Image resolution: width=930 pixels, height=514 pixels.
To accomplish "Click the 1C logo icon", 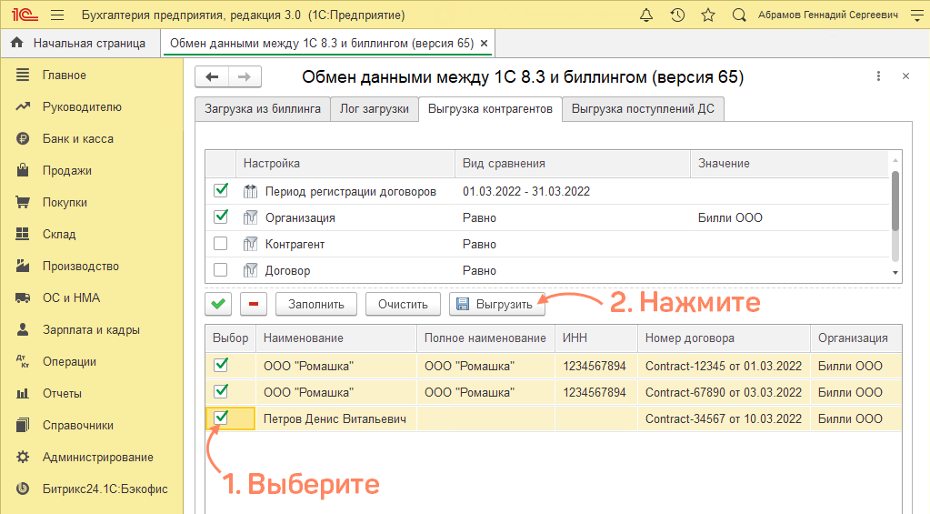I will click(x=25, y=15).
